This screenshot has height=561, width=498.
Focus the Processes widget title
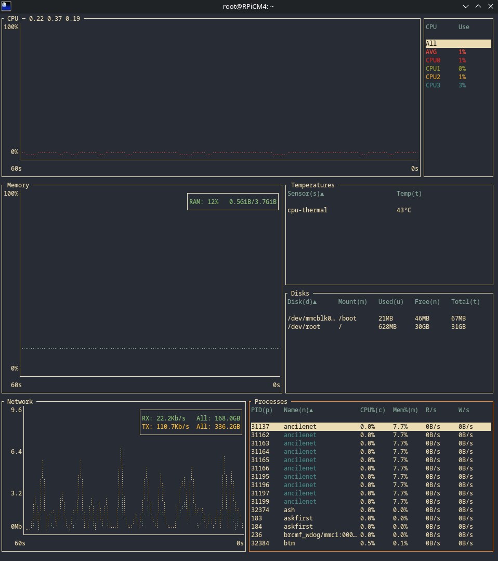point(271,401)
